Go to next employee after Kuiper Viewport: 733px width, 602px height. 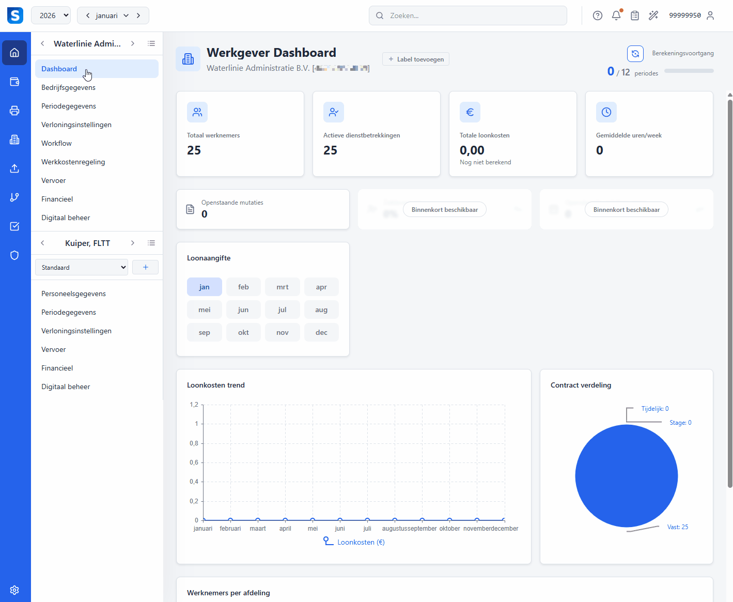(133, 243)
